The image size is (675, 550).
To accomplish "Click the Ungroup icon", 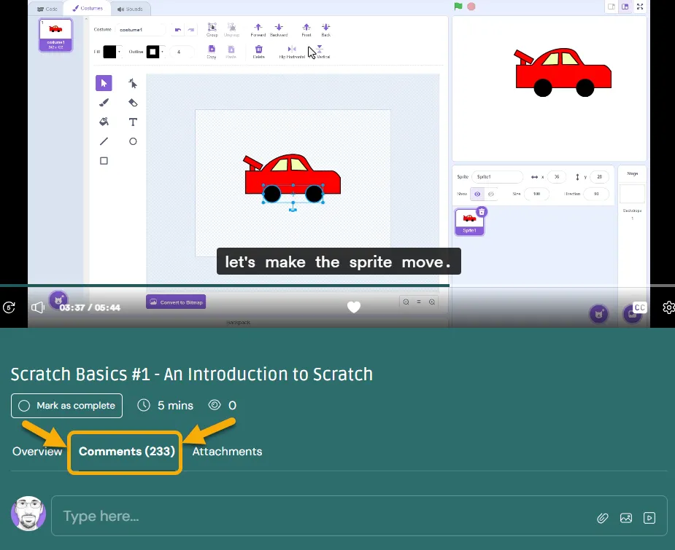I will (231, 29).
